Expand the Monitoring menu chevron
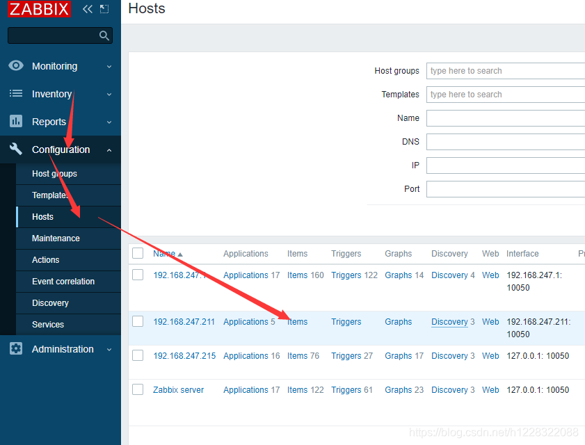The height and width of the screenshot is (445, 585). pos(109,67)
